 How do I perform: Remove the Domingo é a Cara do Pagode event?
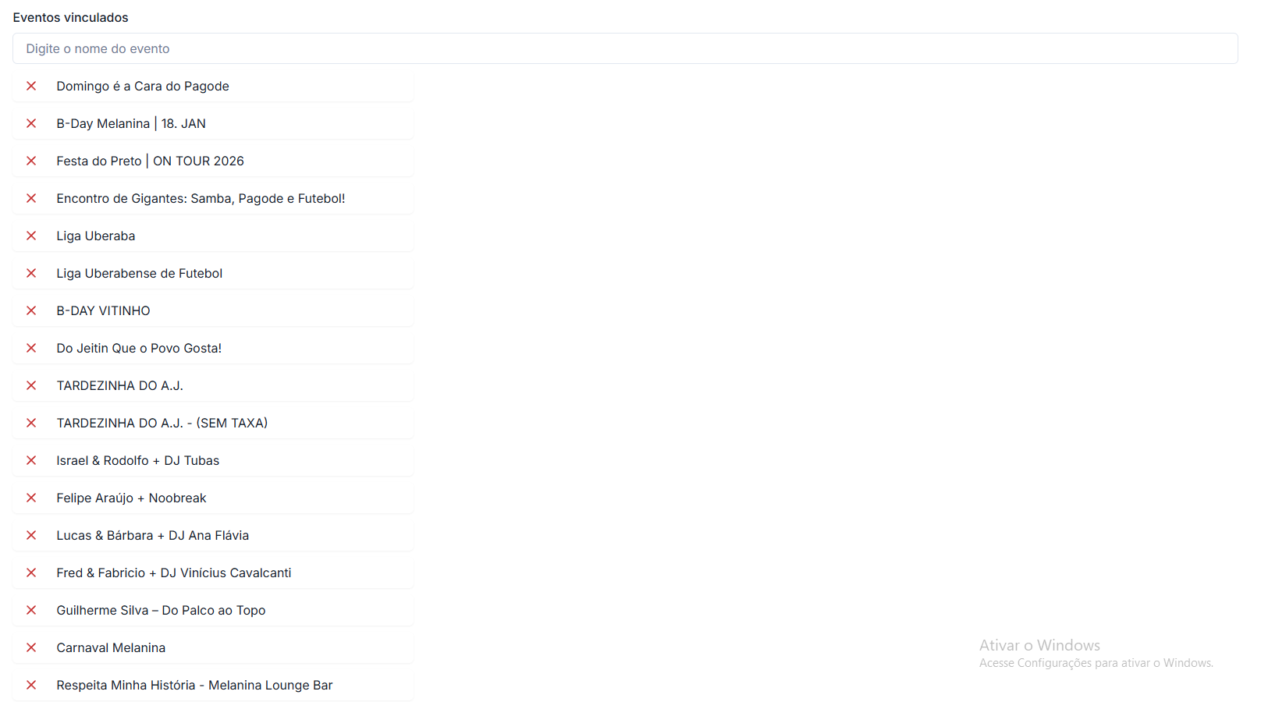pos(31,86)
